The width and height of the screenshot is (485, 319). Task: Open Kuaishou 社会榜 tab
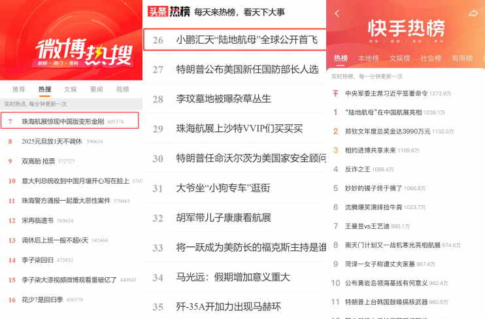point(431,58)
